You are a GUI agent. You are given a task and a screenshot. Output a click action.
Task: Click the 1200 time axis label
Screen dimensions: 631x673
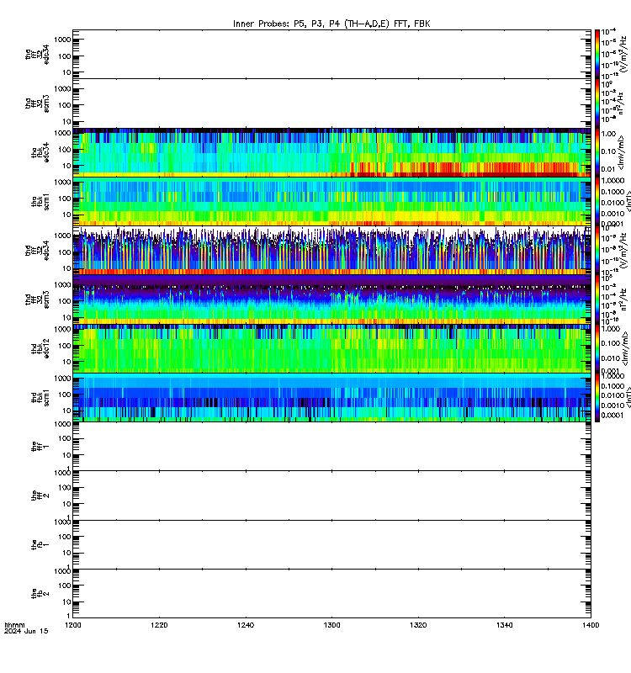pyautogui.click(x=73, y=625)
